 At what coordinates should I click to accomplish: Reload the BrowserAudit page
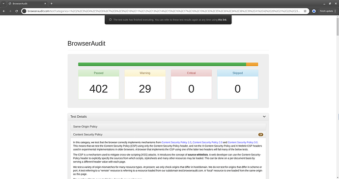[16, 11]
